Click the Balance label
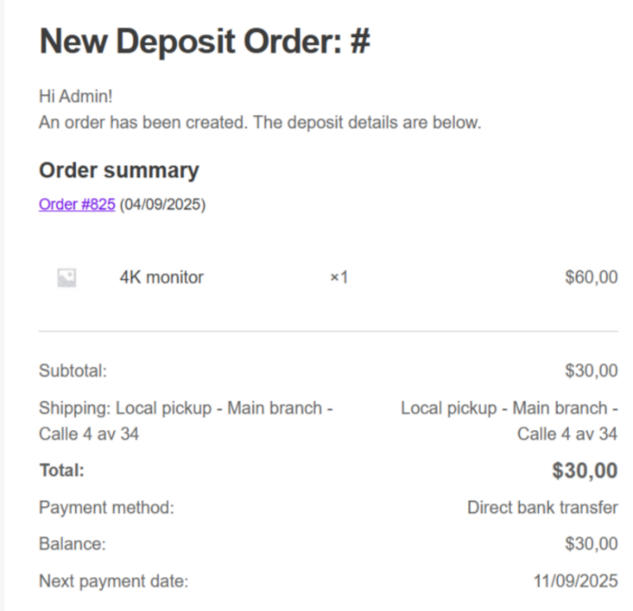This screenshot has width=633, height=611. click(72, 544)
